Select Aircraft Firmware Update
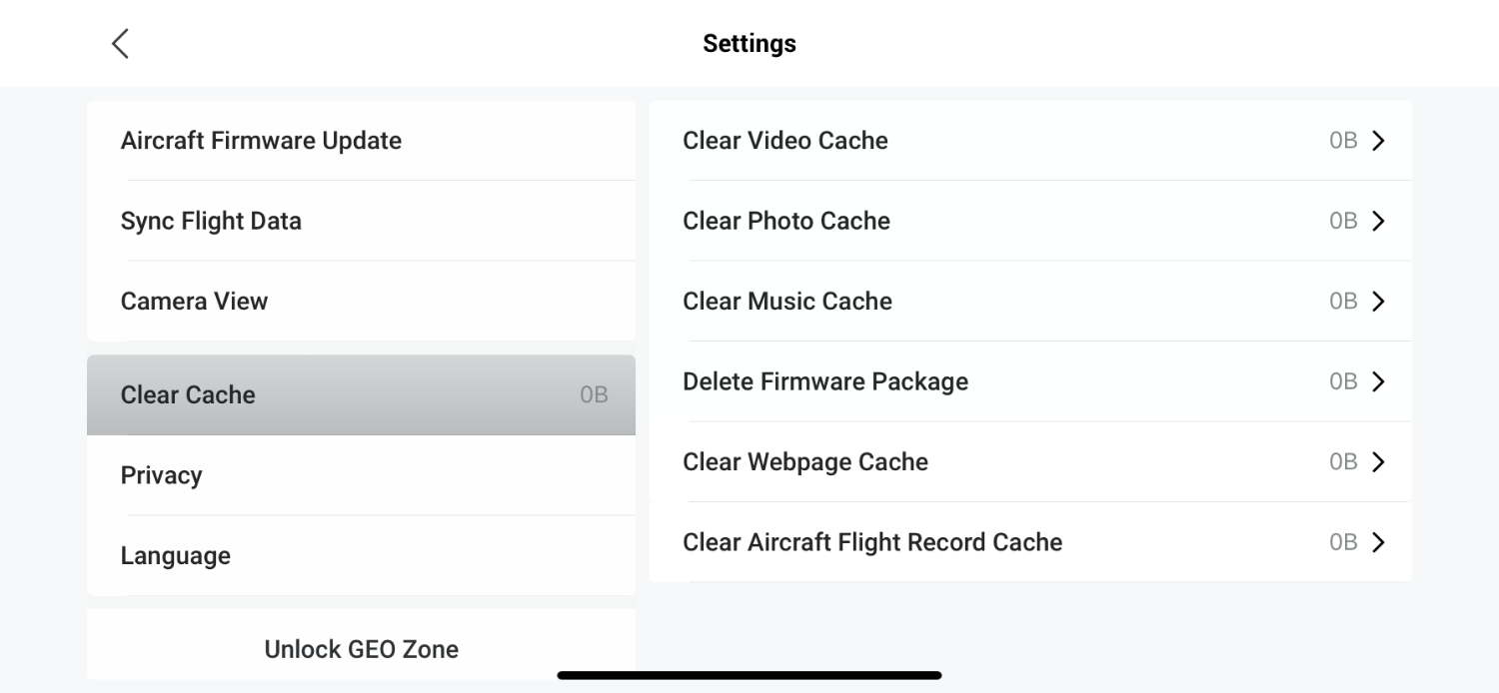This screenshot has width=1499, height=693. coord(261,140)
